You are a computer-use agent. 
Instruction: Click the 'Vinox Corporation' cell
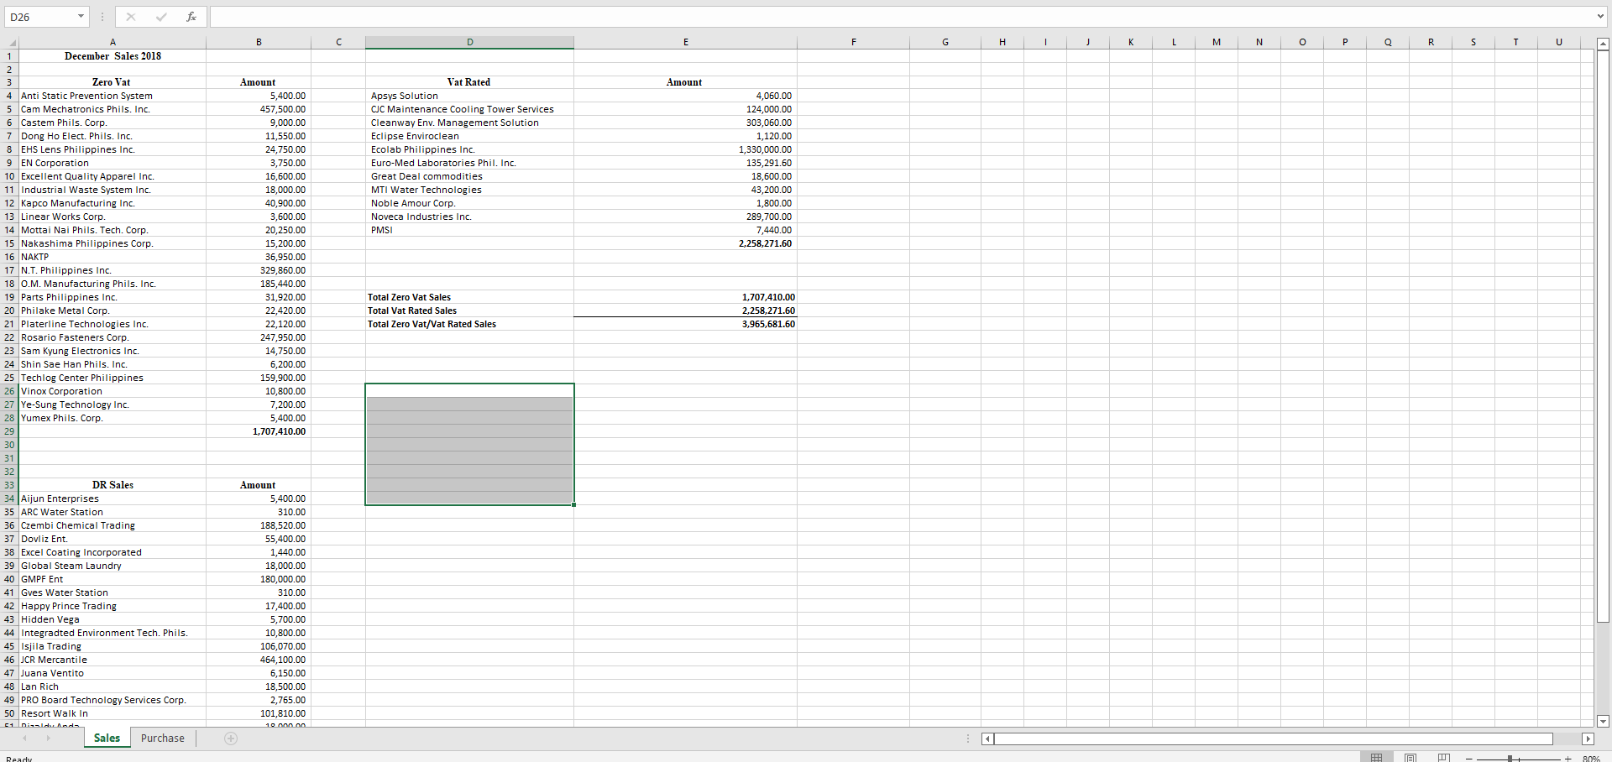point(113,391)
